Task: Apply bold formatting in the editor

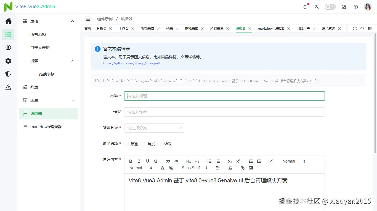Action: click(x=131, y=161)
